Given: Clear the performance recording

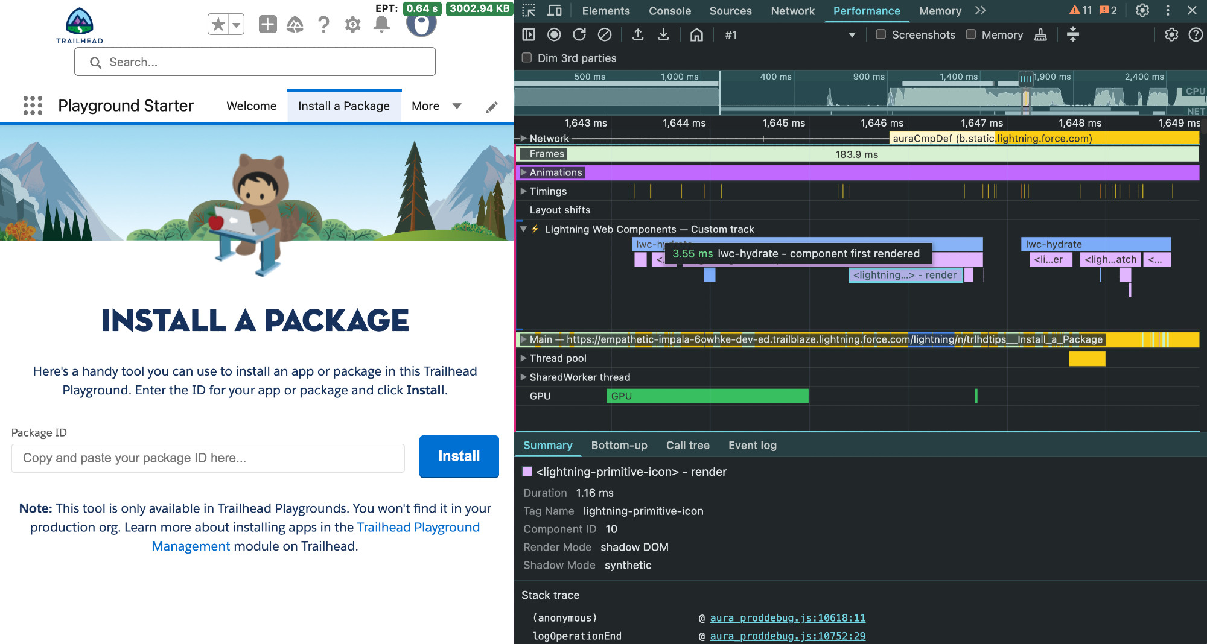Looking at the screenshot, I should tap(604, 34).
